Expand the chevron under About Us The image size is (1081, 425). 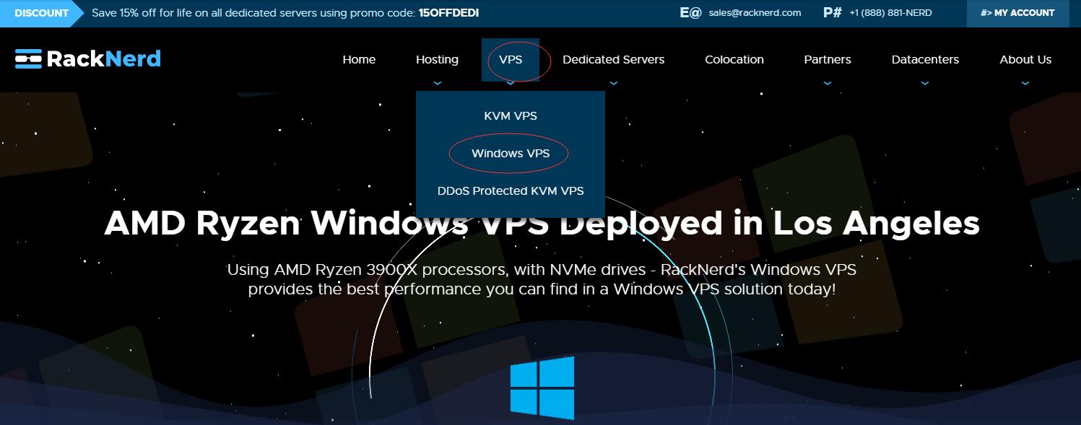[x=1025, y=83]
